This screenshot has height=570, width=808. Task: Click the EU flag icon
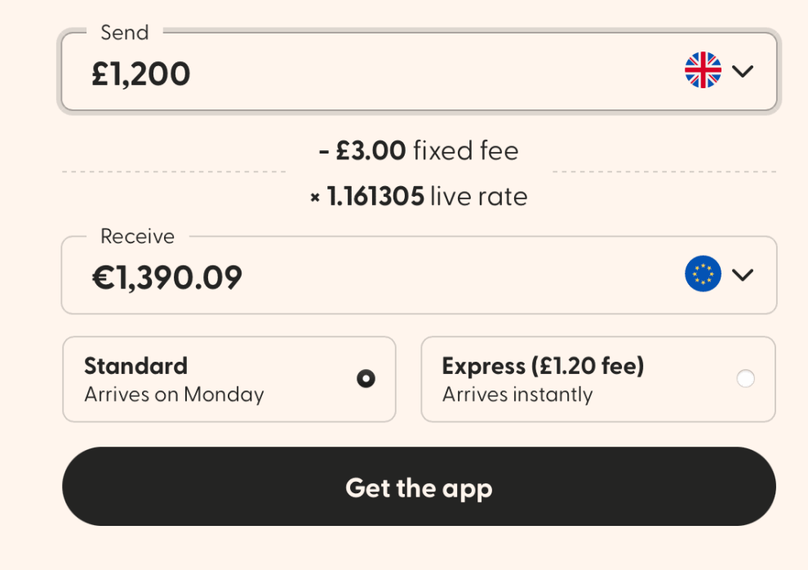pyautogui.click(x=703, y=274)
